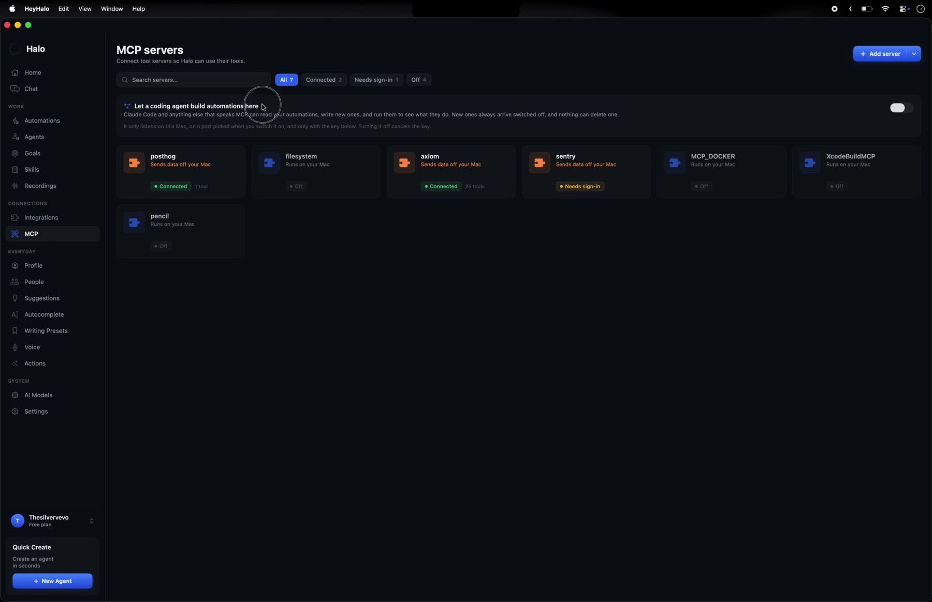The width and height of the screenshot is (932, 602).
Task: Click the Skills book icon
Action: 15,170
